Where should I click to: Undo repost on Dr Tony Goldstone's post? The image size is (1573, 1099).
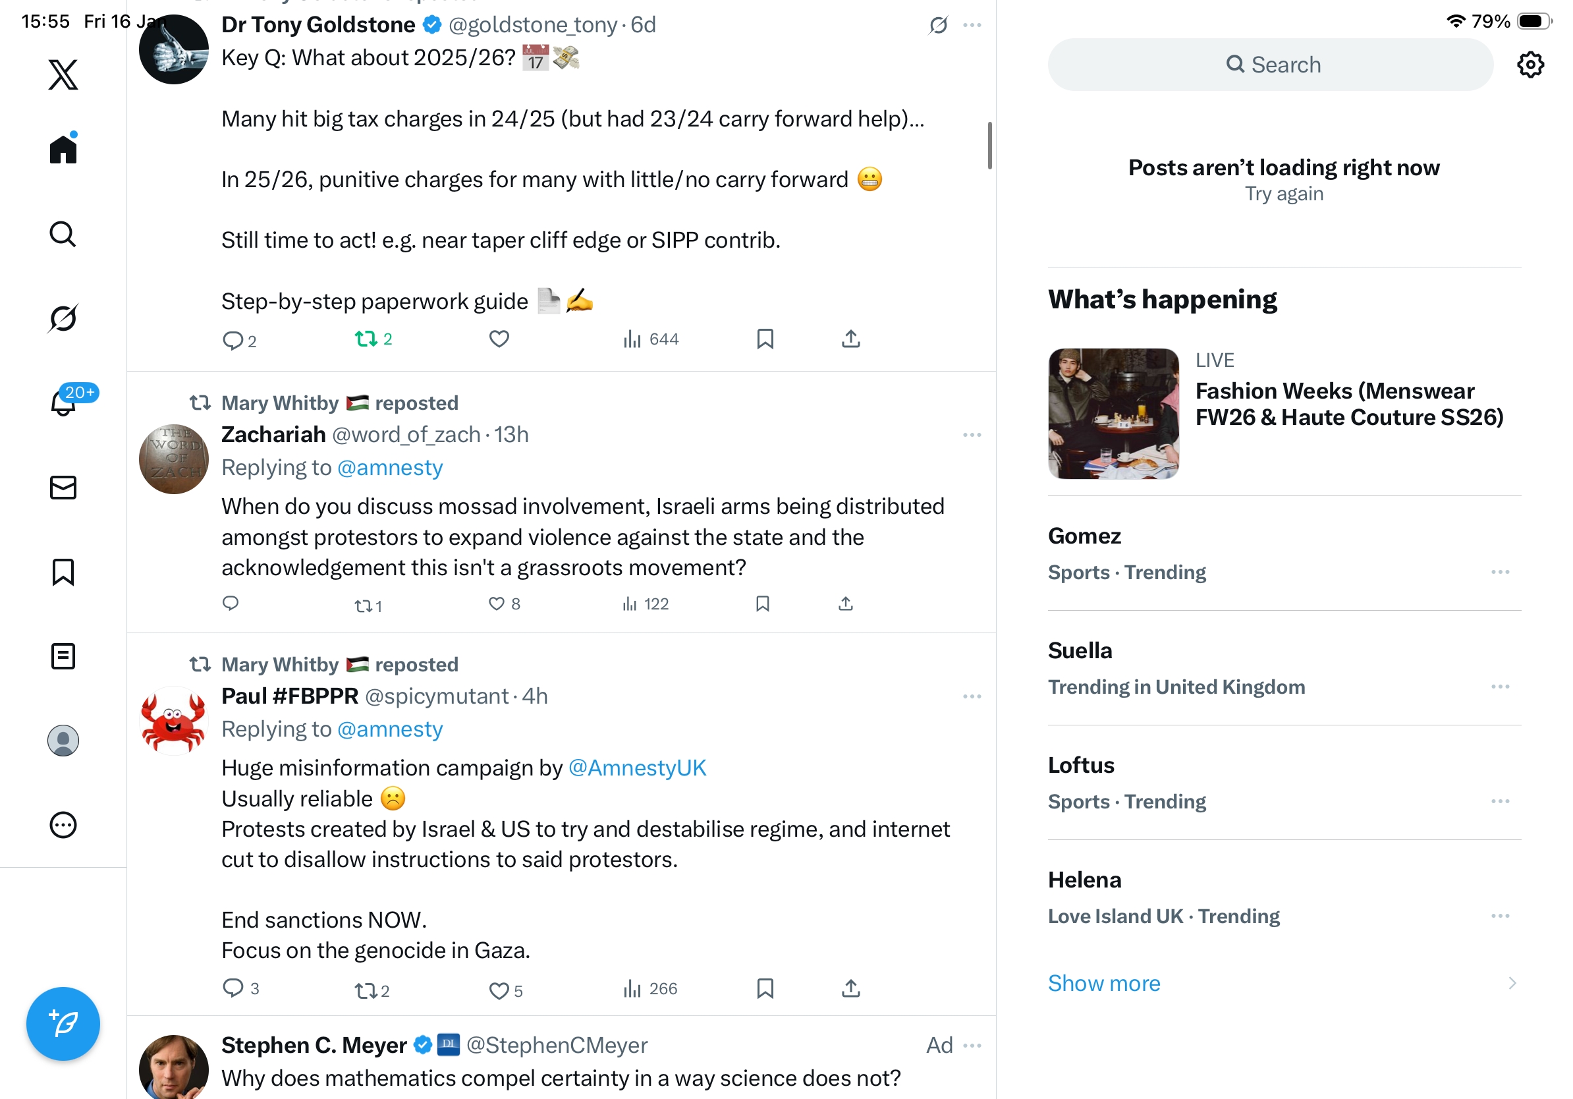366,339
